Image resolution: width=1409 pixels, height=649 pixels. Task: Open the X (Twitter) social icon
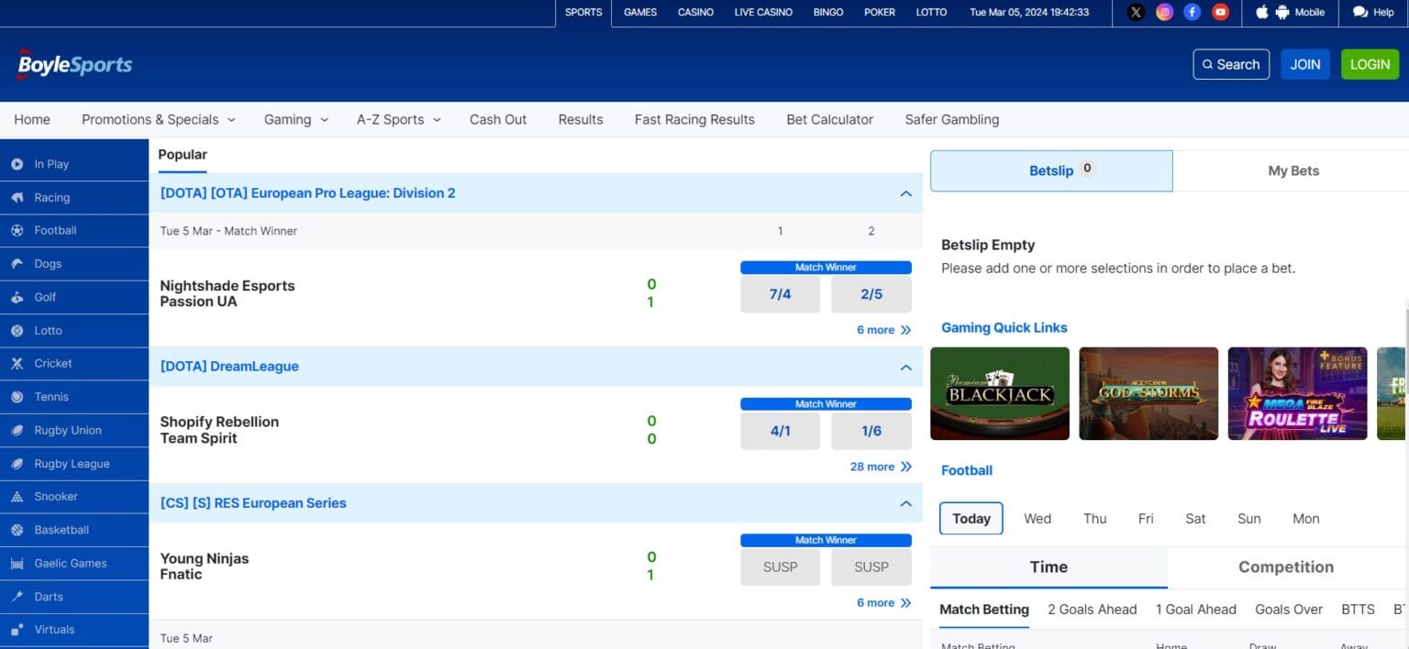coord(1136,12)
